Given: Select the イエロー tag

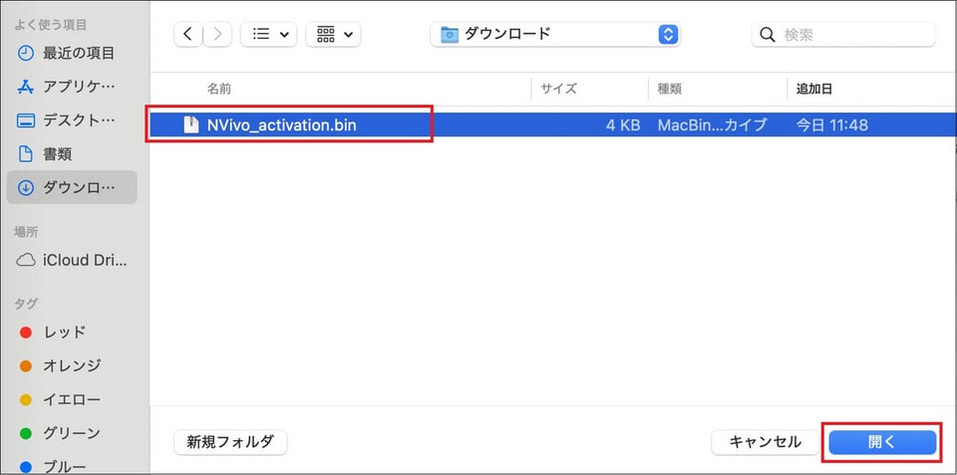Looking at the screenshot, I should [x=72, y=400].
